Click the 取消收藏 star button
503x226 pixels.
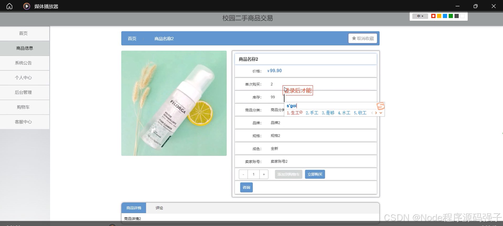tap(363, 38)
